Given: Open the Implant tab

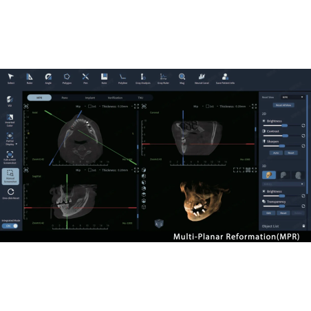Looking at the screenshot, I should [x=90, y=98].
